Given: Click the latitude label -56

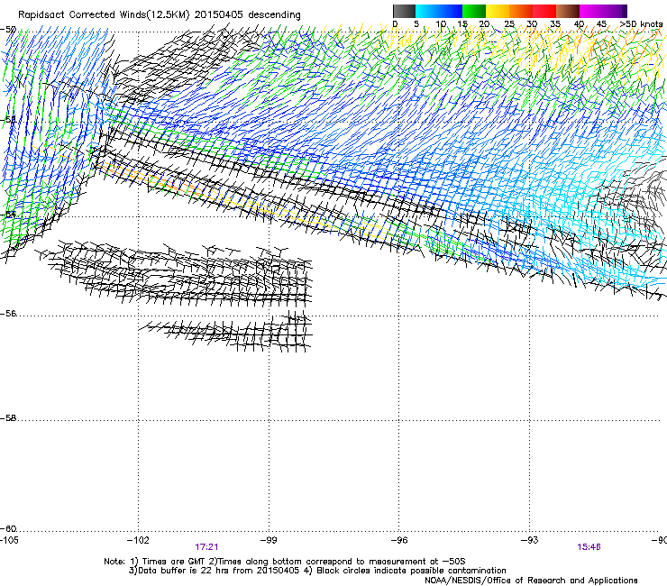Looking at the screenshot, I should 8,314.
